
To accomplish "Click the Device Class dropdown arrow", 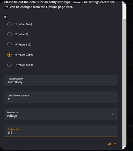I will [x=112, y=114].
